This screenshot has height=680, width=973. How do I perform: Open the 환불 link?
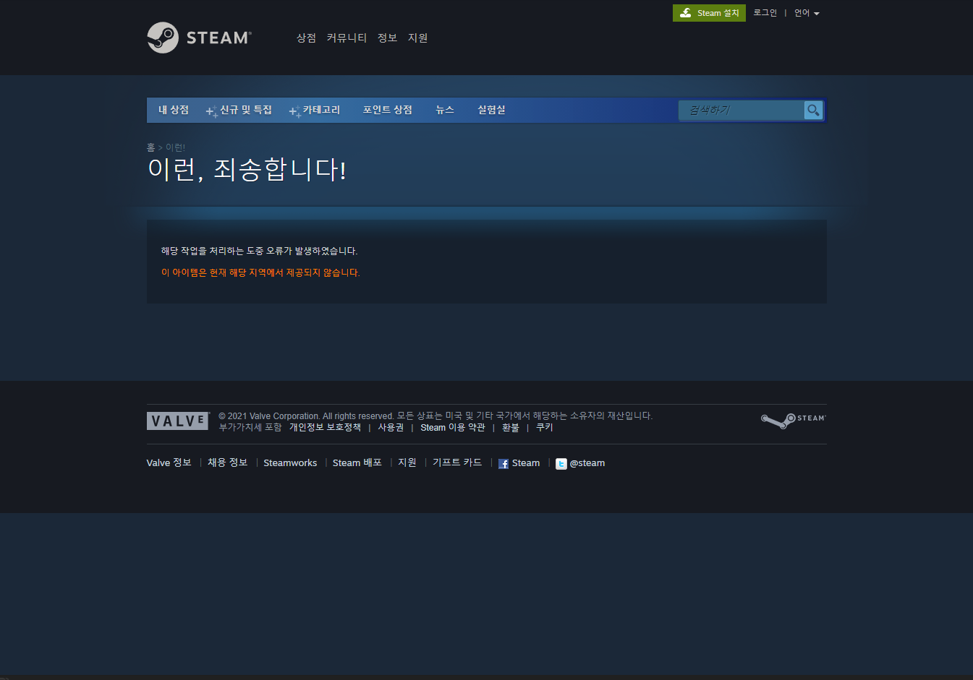511,427
